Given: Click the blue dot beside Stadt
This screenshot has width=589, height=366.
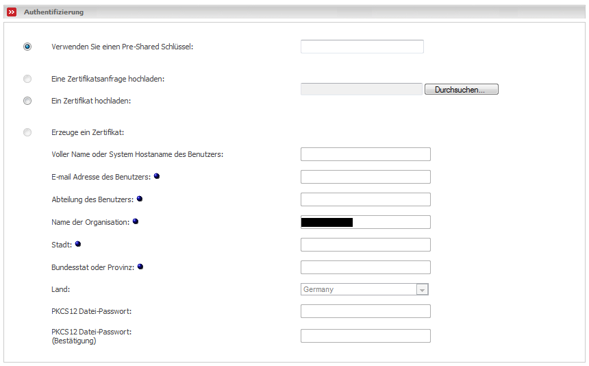Looking at the screenshot, I should click(78, 244).
